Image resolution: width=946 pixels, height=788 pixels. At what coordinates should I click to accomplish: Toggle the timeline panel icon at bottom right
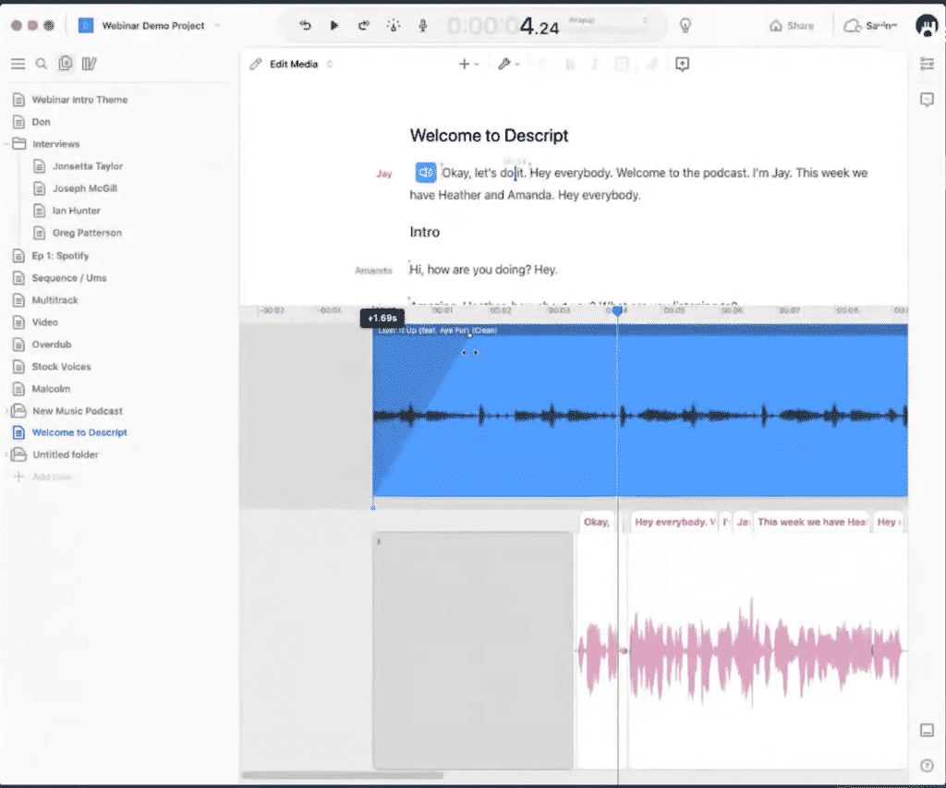coord(927,730)
